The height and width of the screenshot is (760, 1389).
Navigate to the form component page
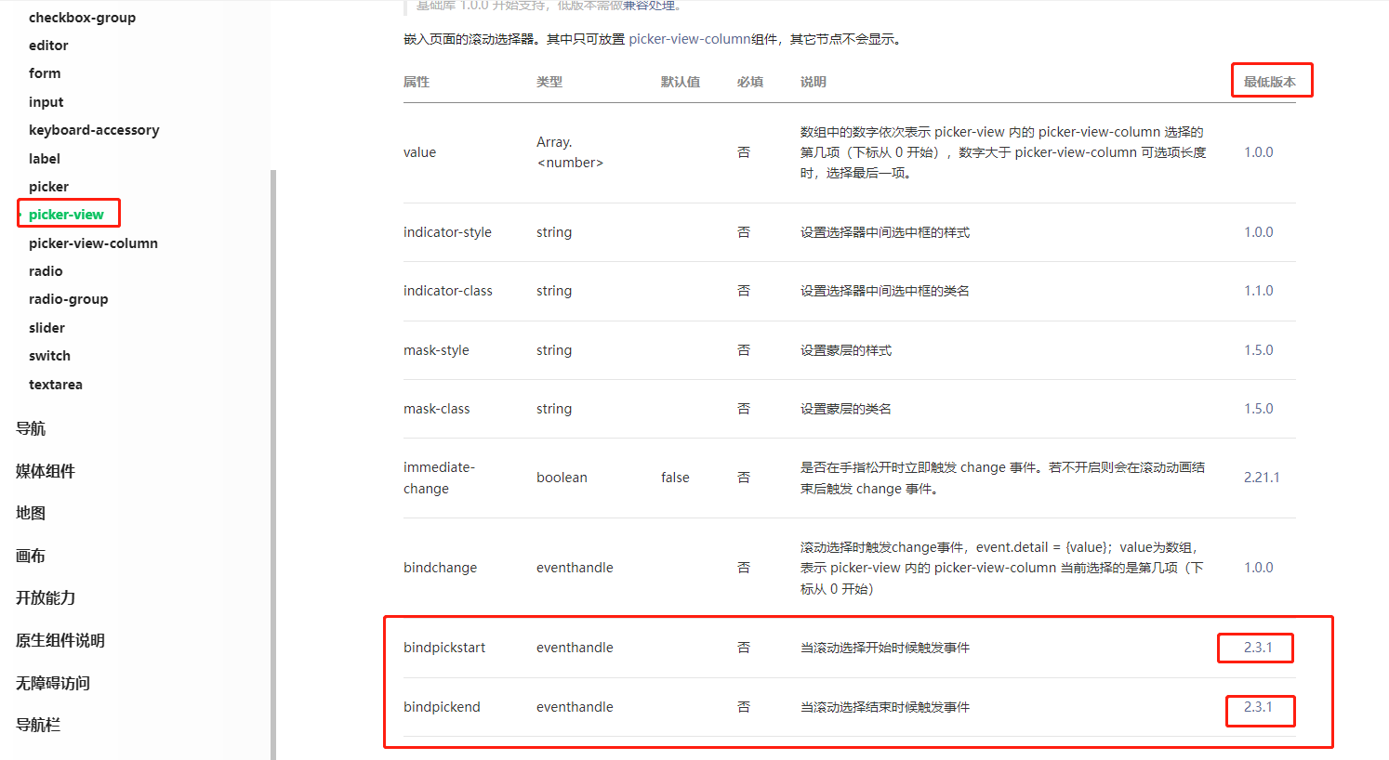44,72
